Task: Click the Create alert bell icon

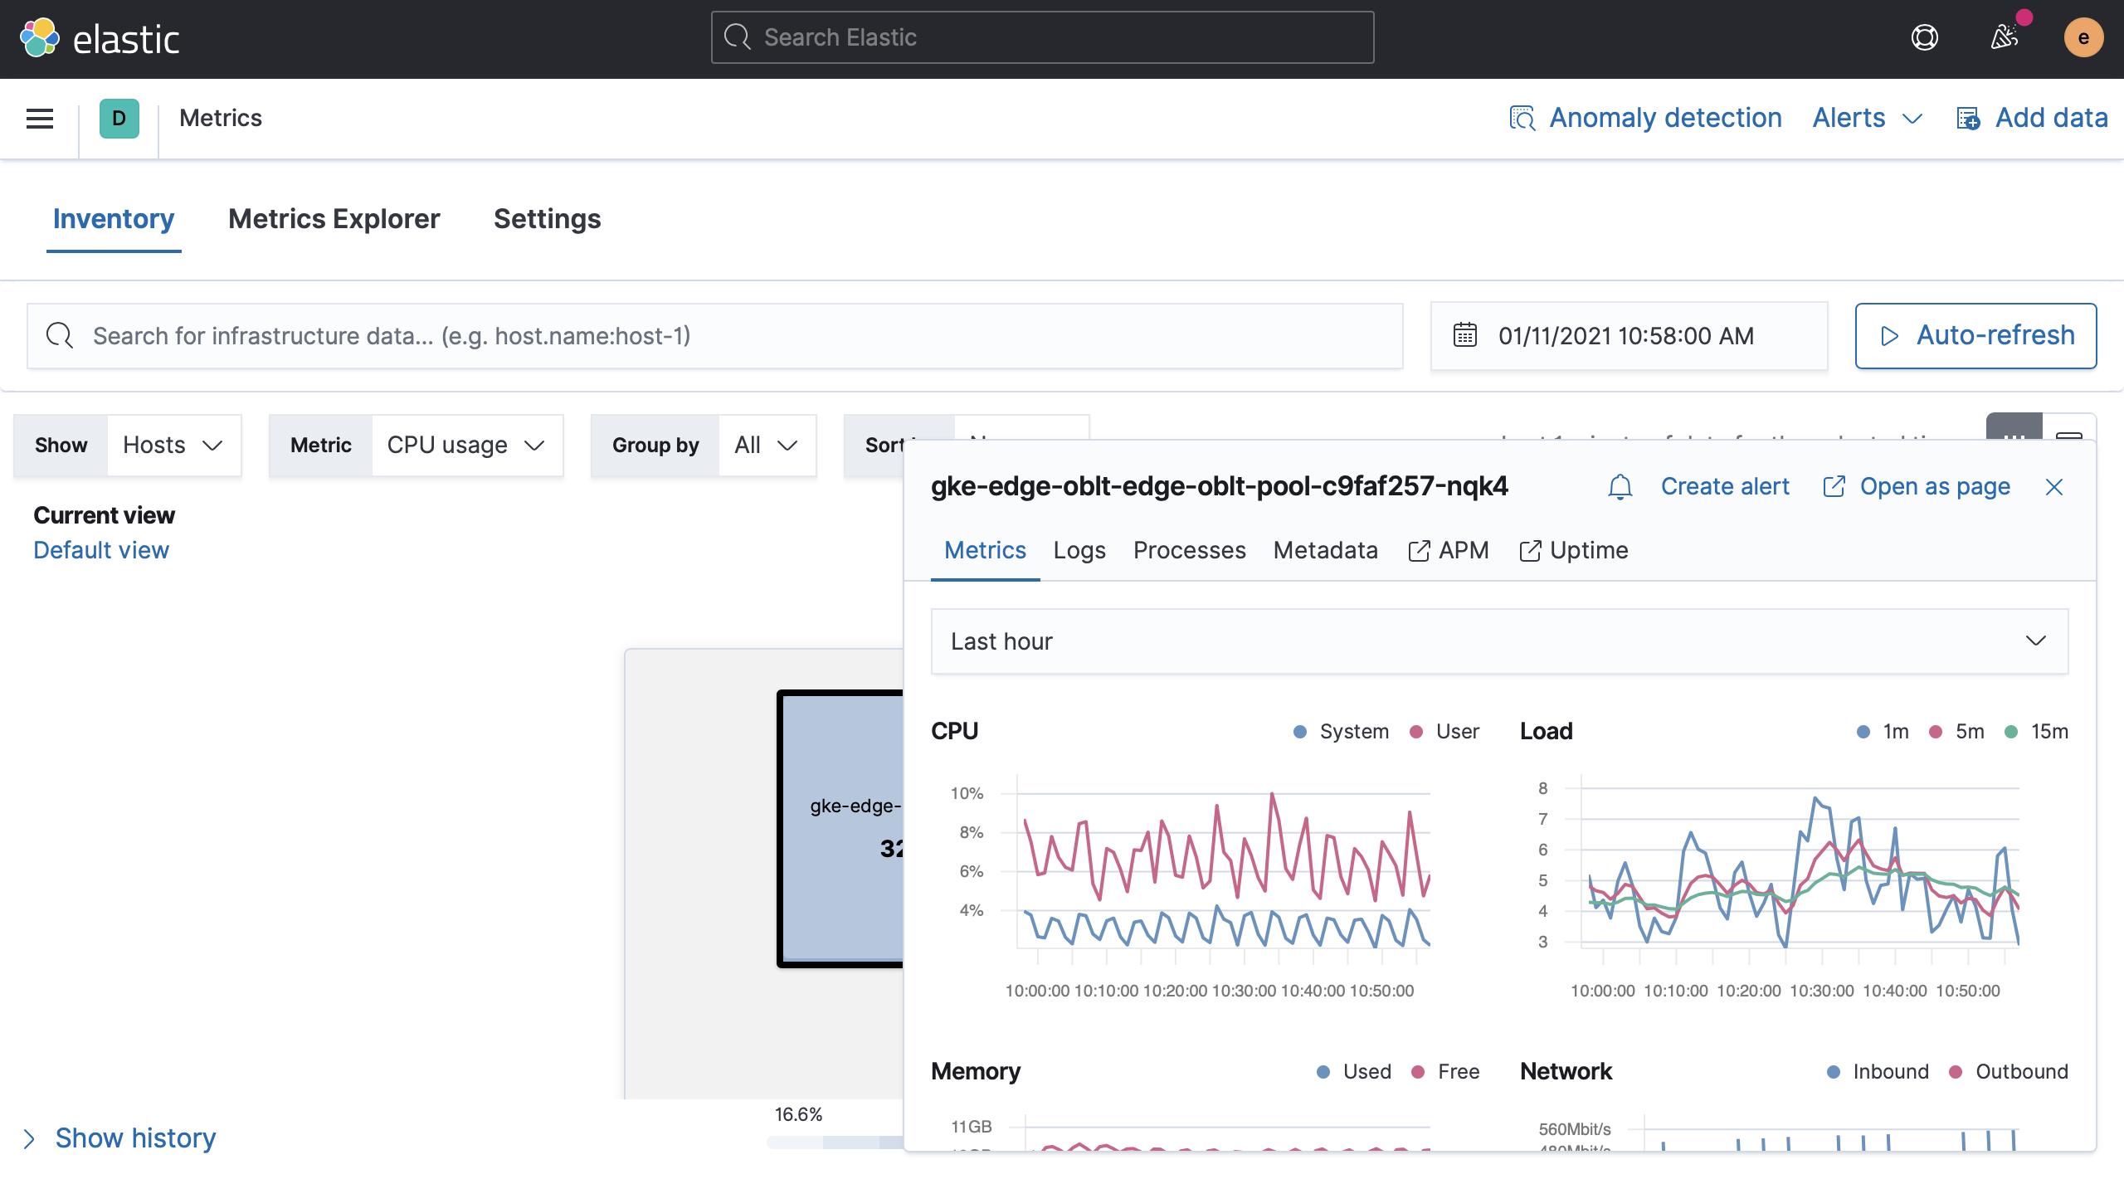Action: [x=1619, y=487]
